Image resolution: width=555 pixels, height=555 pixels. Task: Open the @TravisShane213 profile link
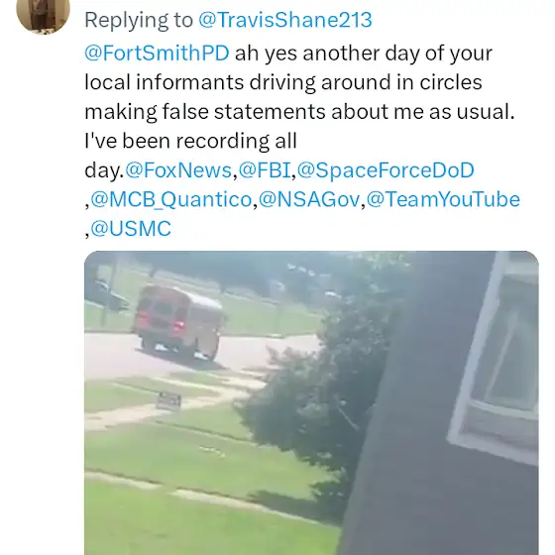pos(285,20)
